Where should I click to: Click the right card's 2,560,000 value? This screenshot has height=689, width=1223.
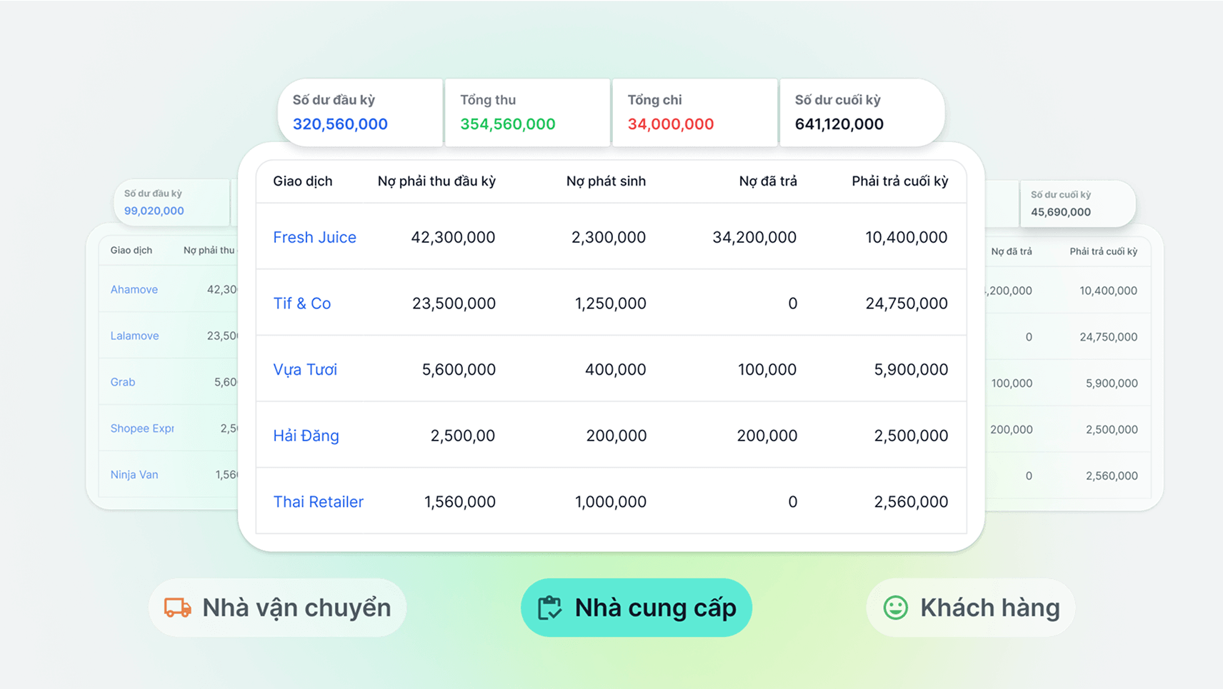coord(1112,476)
